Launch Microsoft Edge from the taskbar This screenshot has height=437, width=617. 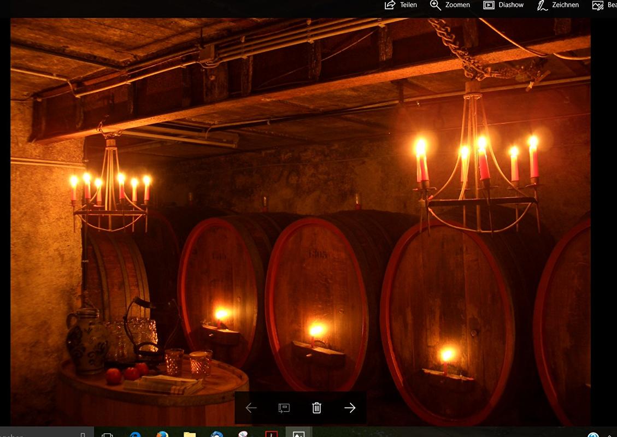click(135, 434)
